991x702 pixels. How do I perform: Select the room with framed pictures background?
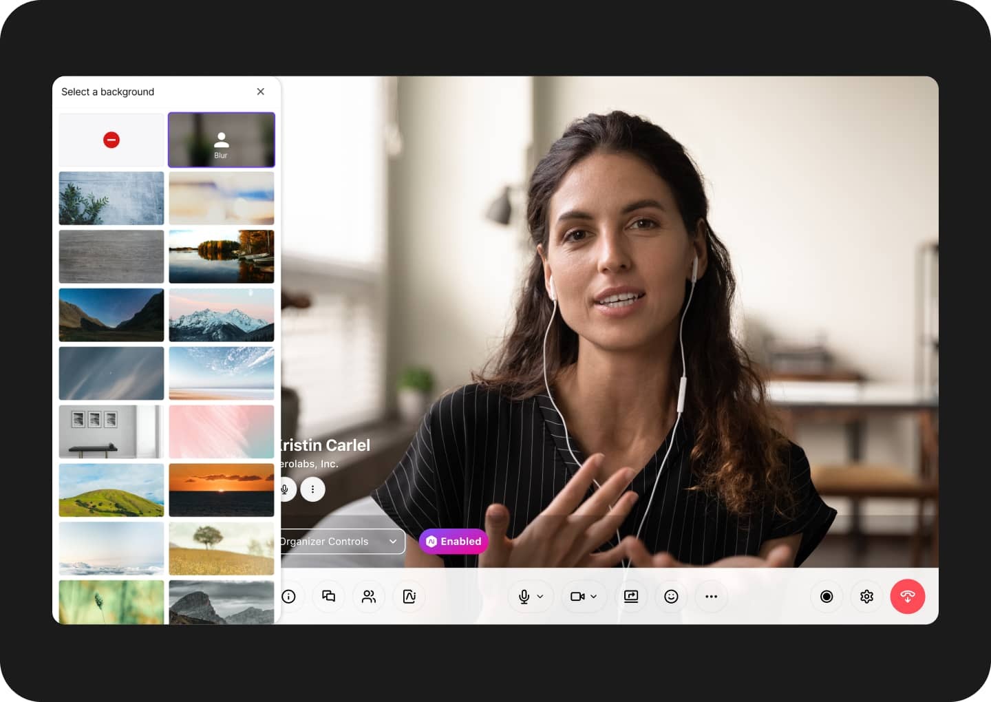click(111, 432)
